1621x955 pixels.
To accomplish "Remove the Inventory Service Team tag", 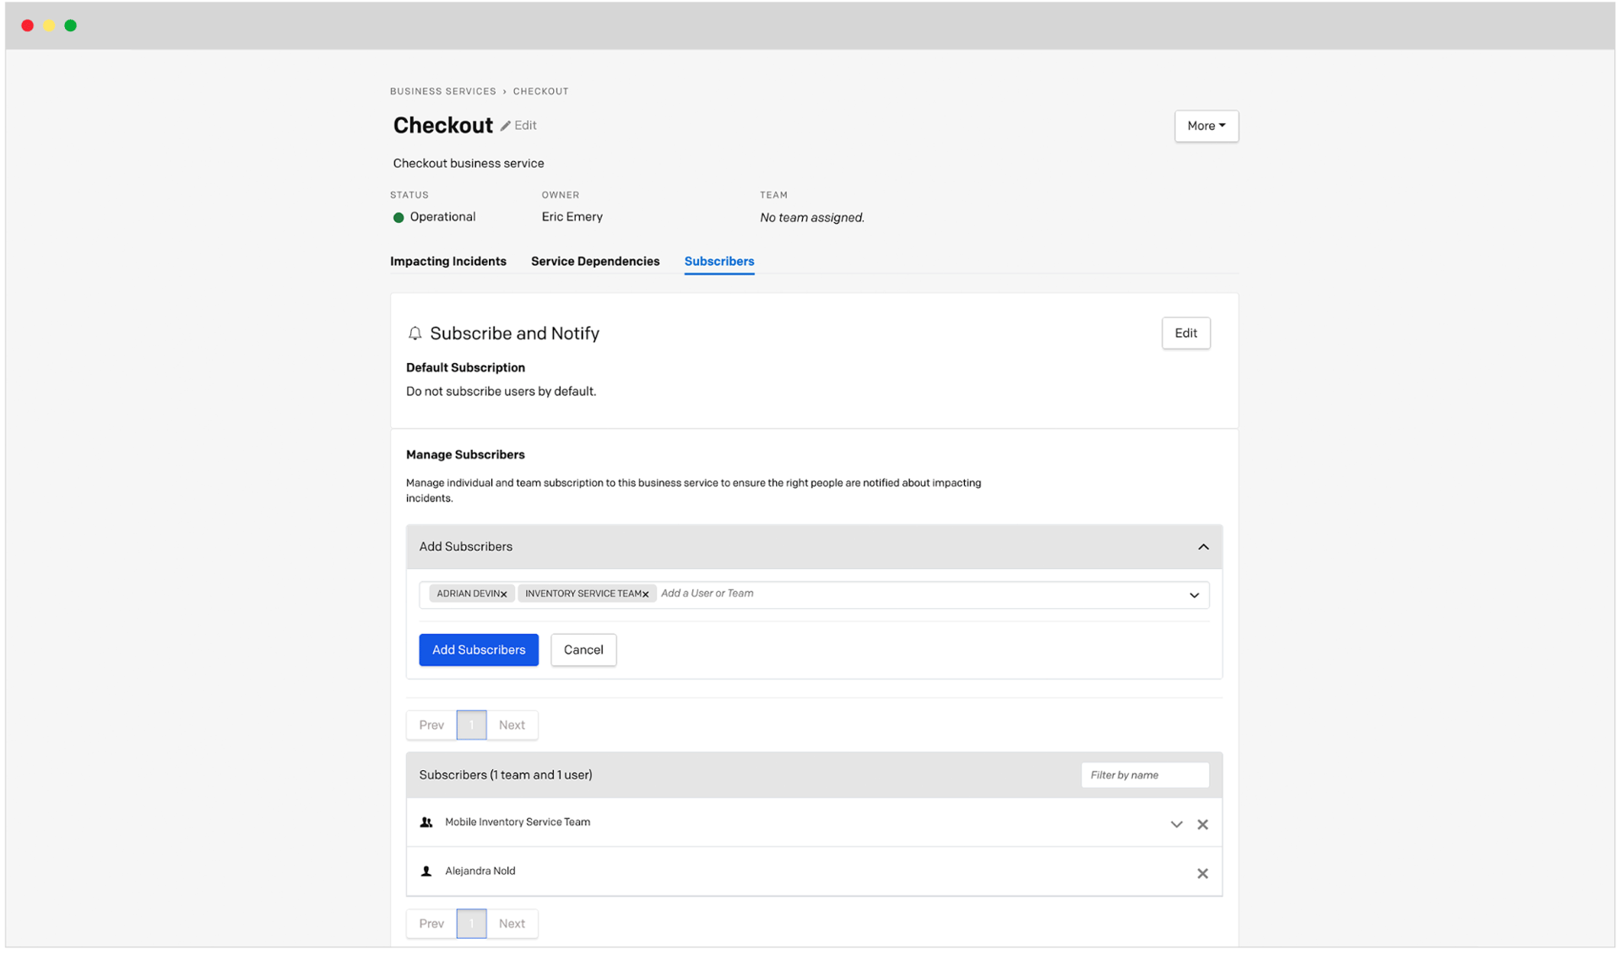I will tap(646, 594).
